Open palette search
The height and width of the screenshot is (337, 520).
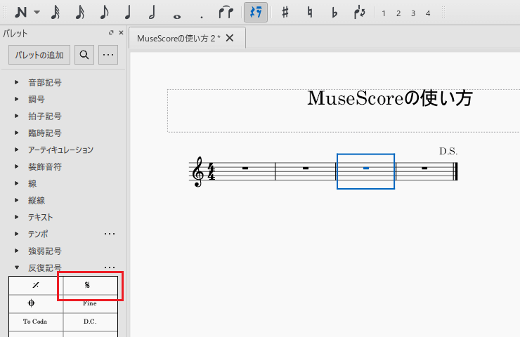tap(84, 55)
